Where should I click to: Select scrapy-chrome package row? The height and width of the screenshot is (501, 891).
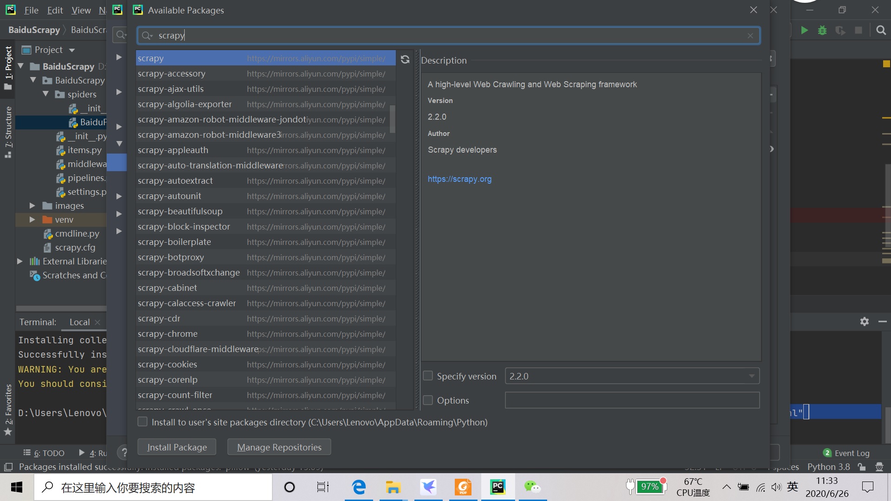[265, 334]
